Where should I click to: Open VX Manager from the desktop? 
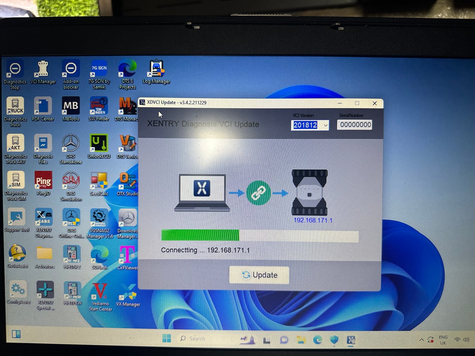point(128,295)
